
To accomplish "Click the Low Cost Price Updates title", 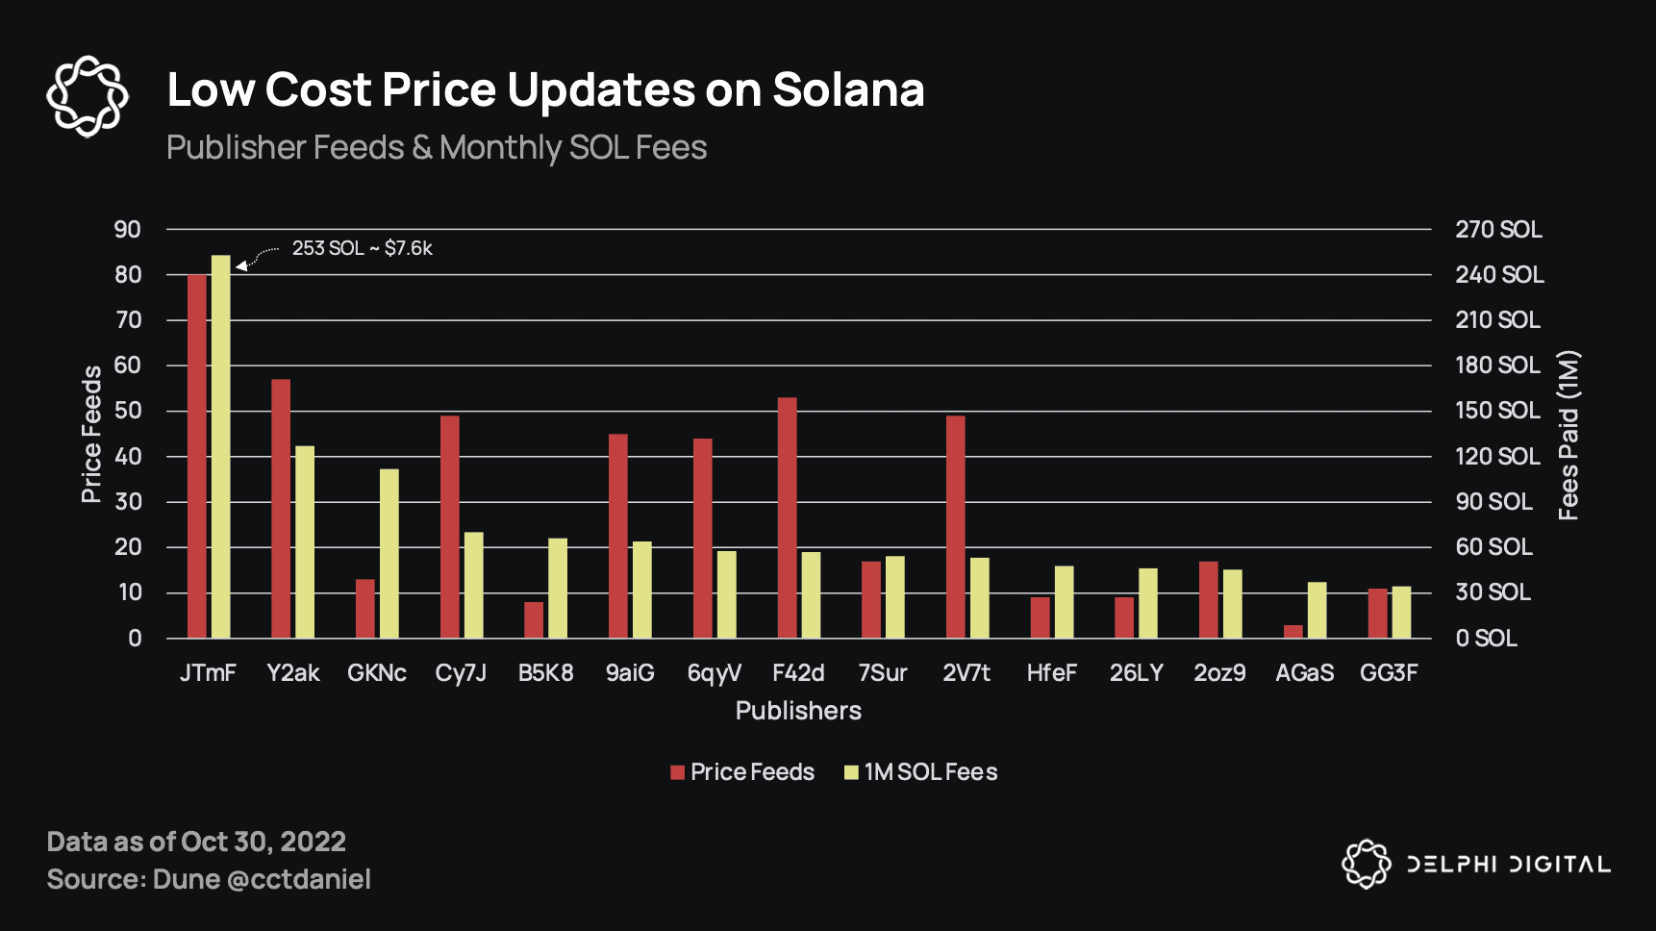I will coord(545,89).
